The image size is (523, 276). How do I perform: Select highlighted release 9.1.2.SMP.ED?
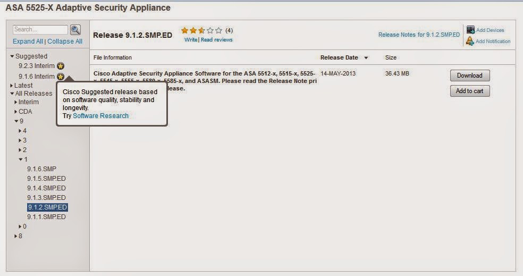47,207
